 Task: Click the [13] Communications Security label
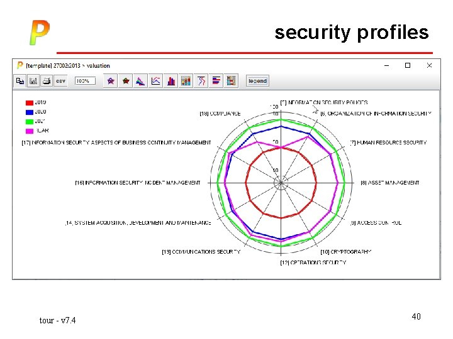pos(201,252)
